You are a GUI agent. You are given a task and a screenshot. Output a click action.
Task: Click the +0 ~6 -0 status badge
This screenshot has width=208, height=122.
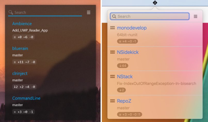(x=23, y=37)
